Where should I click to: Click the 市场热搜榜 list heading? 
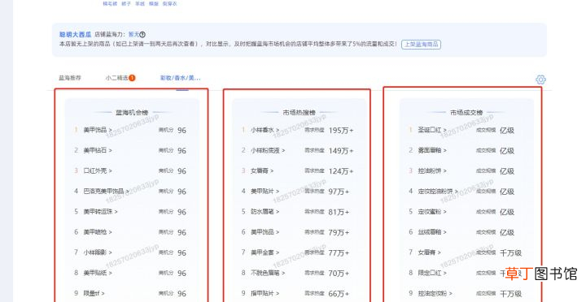(299, 112)
